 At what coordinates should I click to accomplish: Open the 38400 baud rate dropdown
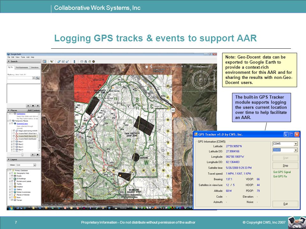(x=296, y=150)
